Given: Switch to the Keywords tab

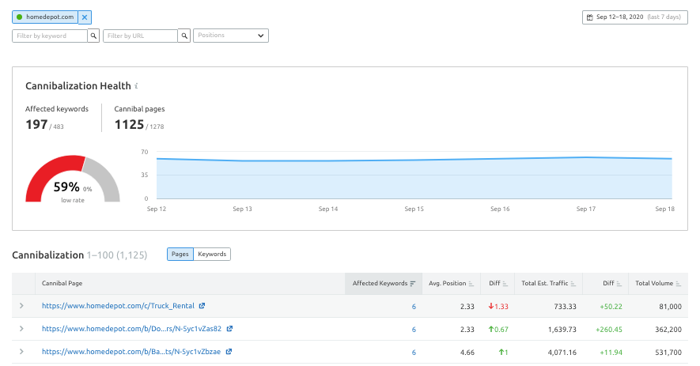Looking at the screenshot, I should pyautogui.click(x=212, y=254).
